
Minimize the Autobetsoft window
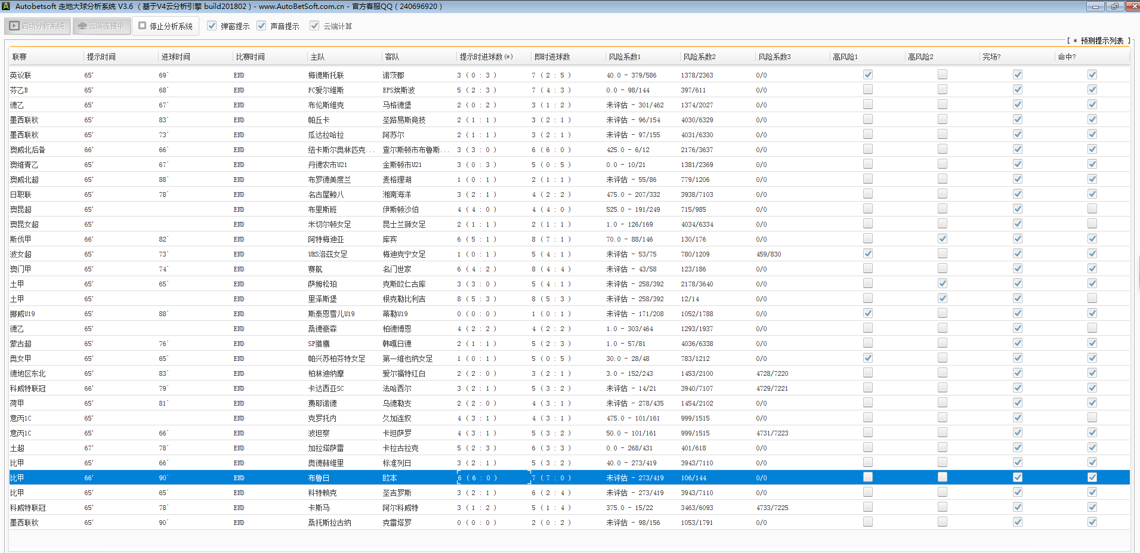coord(1095,7)
